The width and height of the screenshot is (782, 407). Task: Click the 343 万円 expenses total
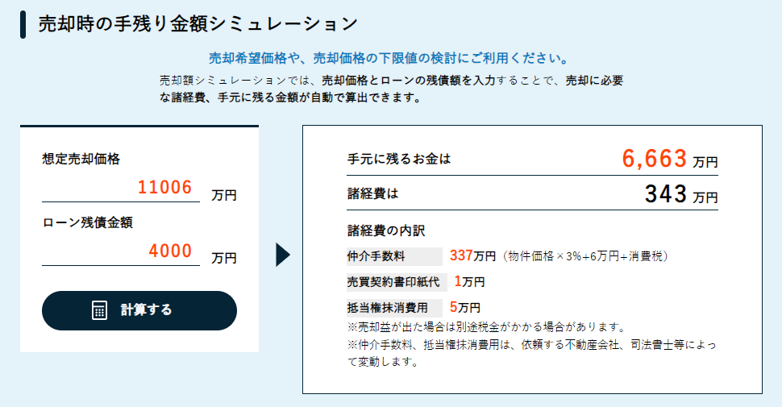click(x=681, y=194)
